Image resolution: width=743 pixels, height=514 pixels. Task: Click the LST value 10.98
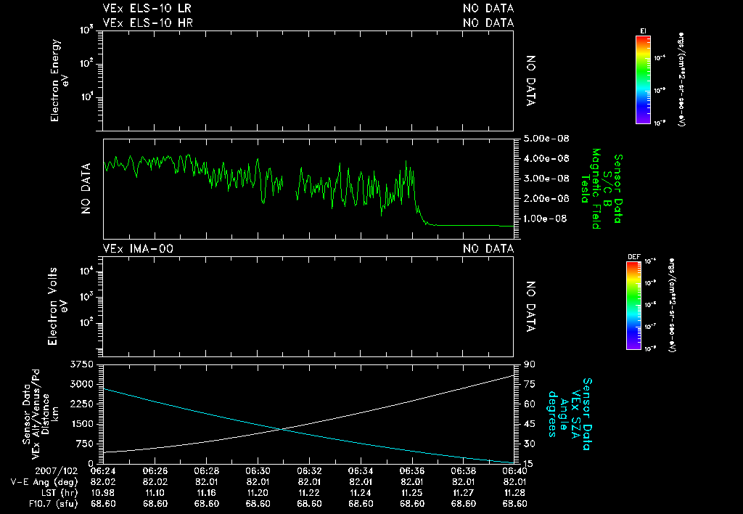click(103, 493)
